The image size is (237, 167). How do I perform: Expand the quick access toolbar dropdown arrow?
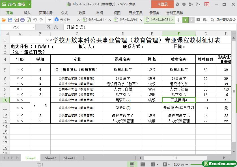pos(49,20)
